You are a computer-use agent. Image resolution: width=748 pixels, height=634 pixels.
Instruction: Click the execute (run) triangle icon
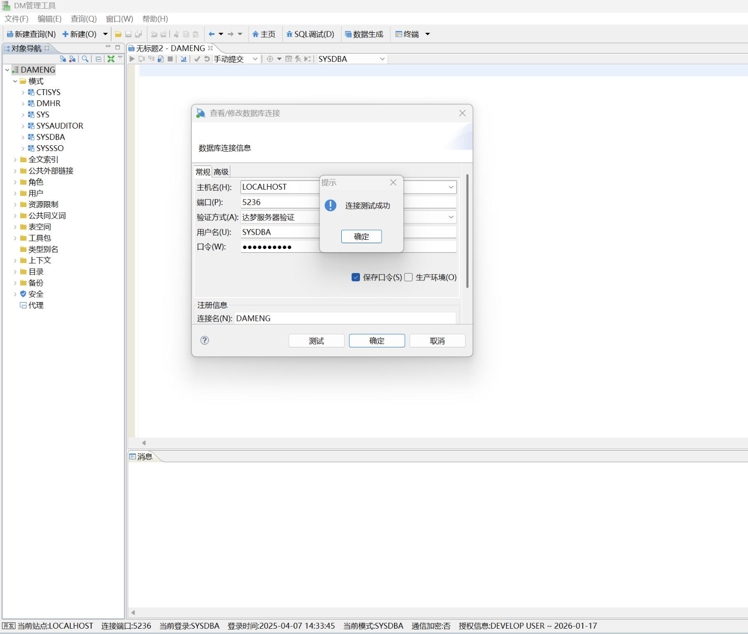tap(132, 59)
